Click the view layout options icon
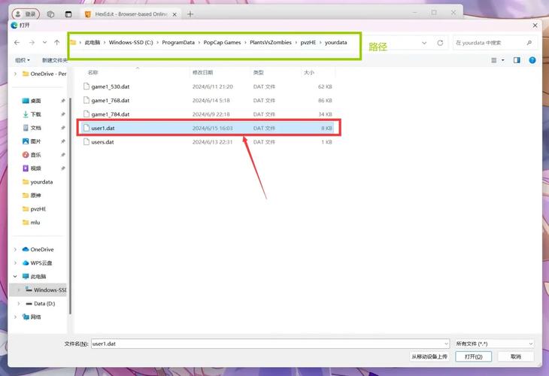549x376 pixels. (493, 60)
